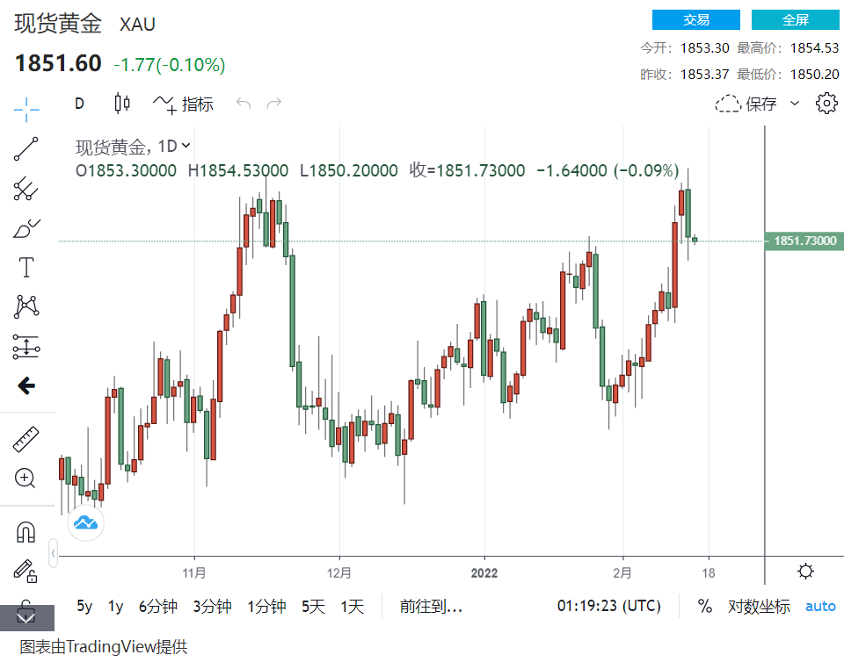Collapse the 现货黄金, 1D legend chevron
This screenshot has height=662, width=844.
pyautogui.click(x=186, y=146)
